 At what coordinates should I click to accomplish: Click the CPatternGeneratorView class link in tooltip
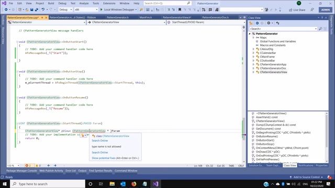pos(116,136)
